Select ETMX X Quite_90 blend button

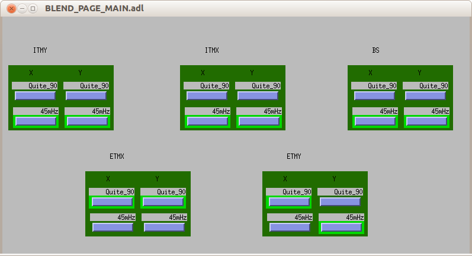[x=112, y=201]
